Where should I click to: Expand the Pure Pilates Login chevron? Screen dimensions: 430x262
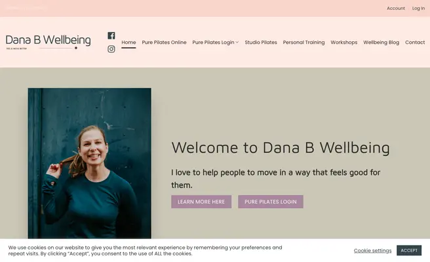point(237,42)
